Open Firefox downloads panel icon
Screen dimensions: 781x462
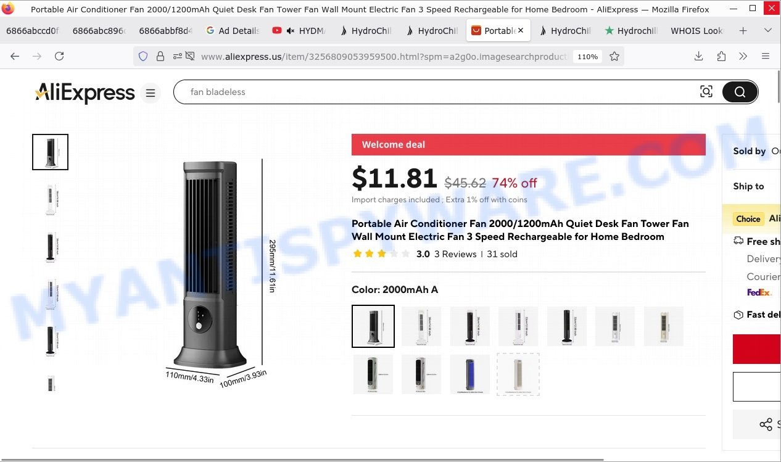pos(698,56)
